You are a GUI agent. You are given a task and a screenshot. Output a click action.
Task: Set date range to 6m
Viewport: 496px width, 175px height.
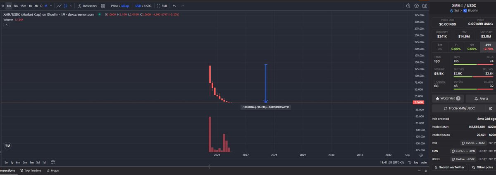point(18,162)
